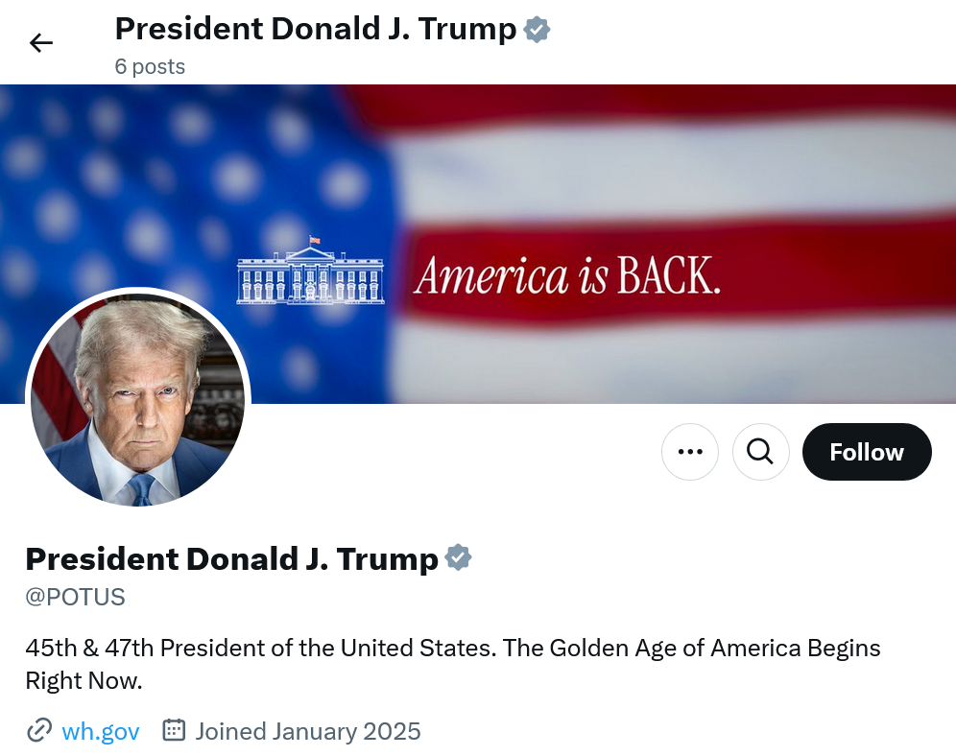
Task: Click the "America is BACK." banner text
Action: tap(566, 277)
